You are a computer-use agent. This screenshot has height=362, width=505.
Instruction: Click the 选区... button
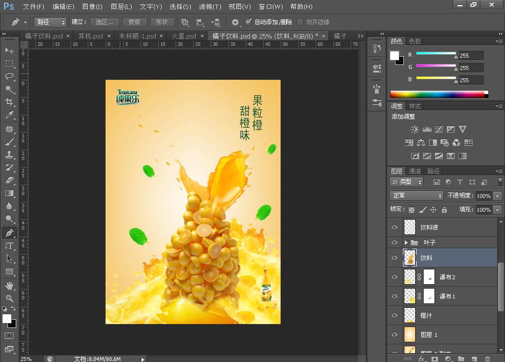105,22
